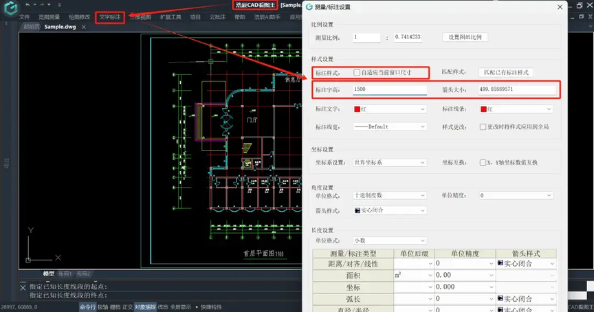Click the 标注字高 field showing 1500
The width and height of the screenshot is (594, 312).
pyautogui.click(x=390, y=89)
